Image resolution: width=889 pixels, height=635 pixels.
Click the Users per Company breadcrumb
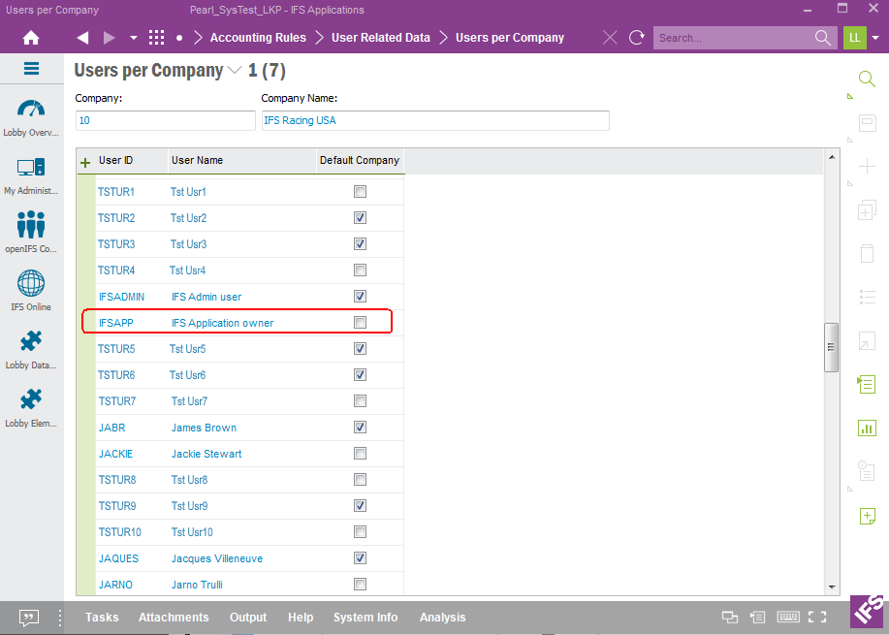coord(510,38)
